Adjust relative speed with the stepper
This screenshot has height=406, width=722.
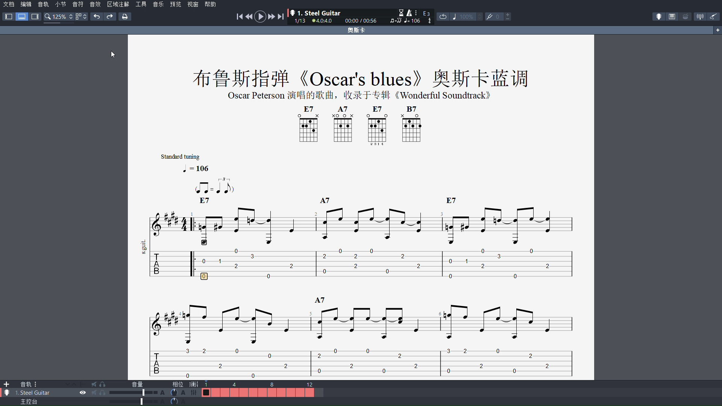(480, 17)
